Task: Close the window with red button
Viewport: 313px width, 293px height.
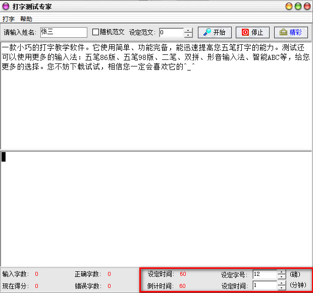Action: 307,6
